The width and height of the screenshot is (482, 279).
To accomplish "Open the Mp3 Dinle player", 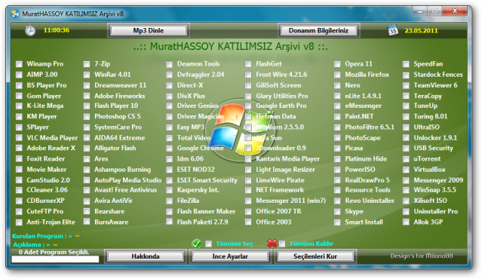I will pyautogui.click(x=149, y=30).
